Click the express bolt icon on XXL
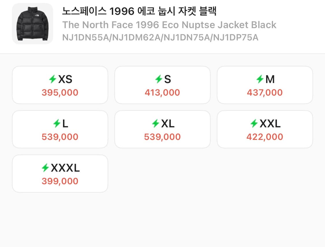 [254, 123]
